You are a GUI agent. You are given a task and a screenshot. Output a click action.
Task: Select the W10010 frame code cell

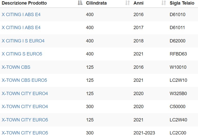pyautogui.click(x=178, y=67)
